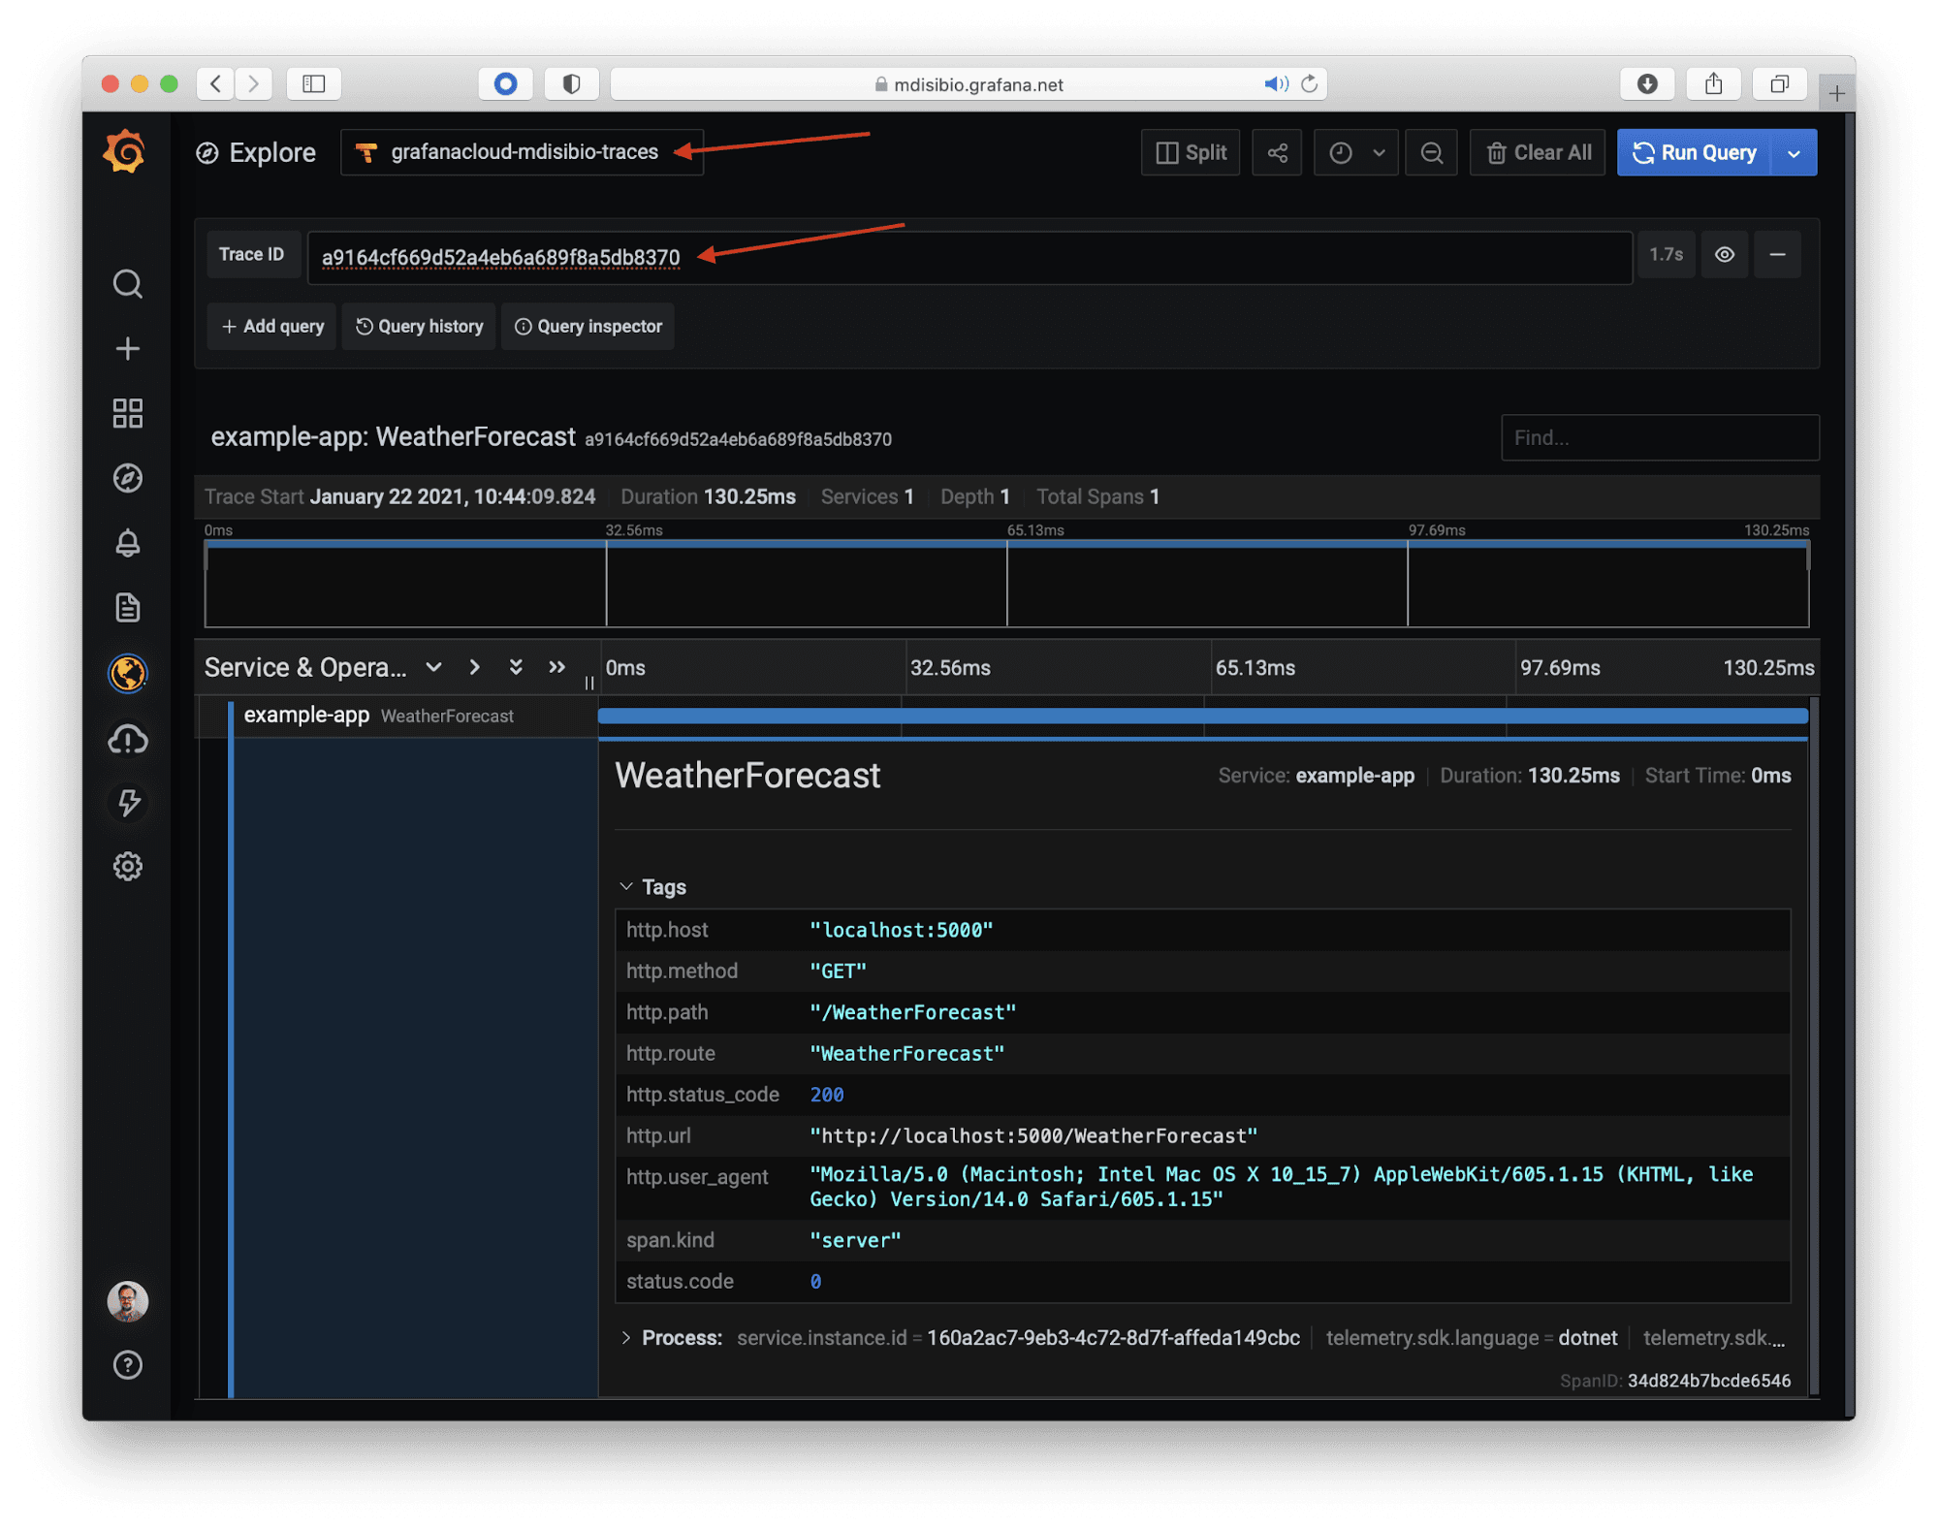Remove query with the minus button
Image resolution: width=1938 pixels, height=1530 pixels.
[x=1776, y=255]
